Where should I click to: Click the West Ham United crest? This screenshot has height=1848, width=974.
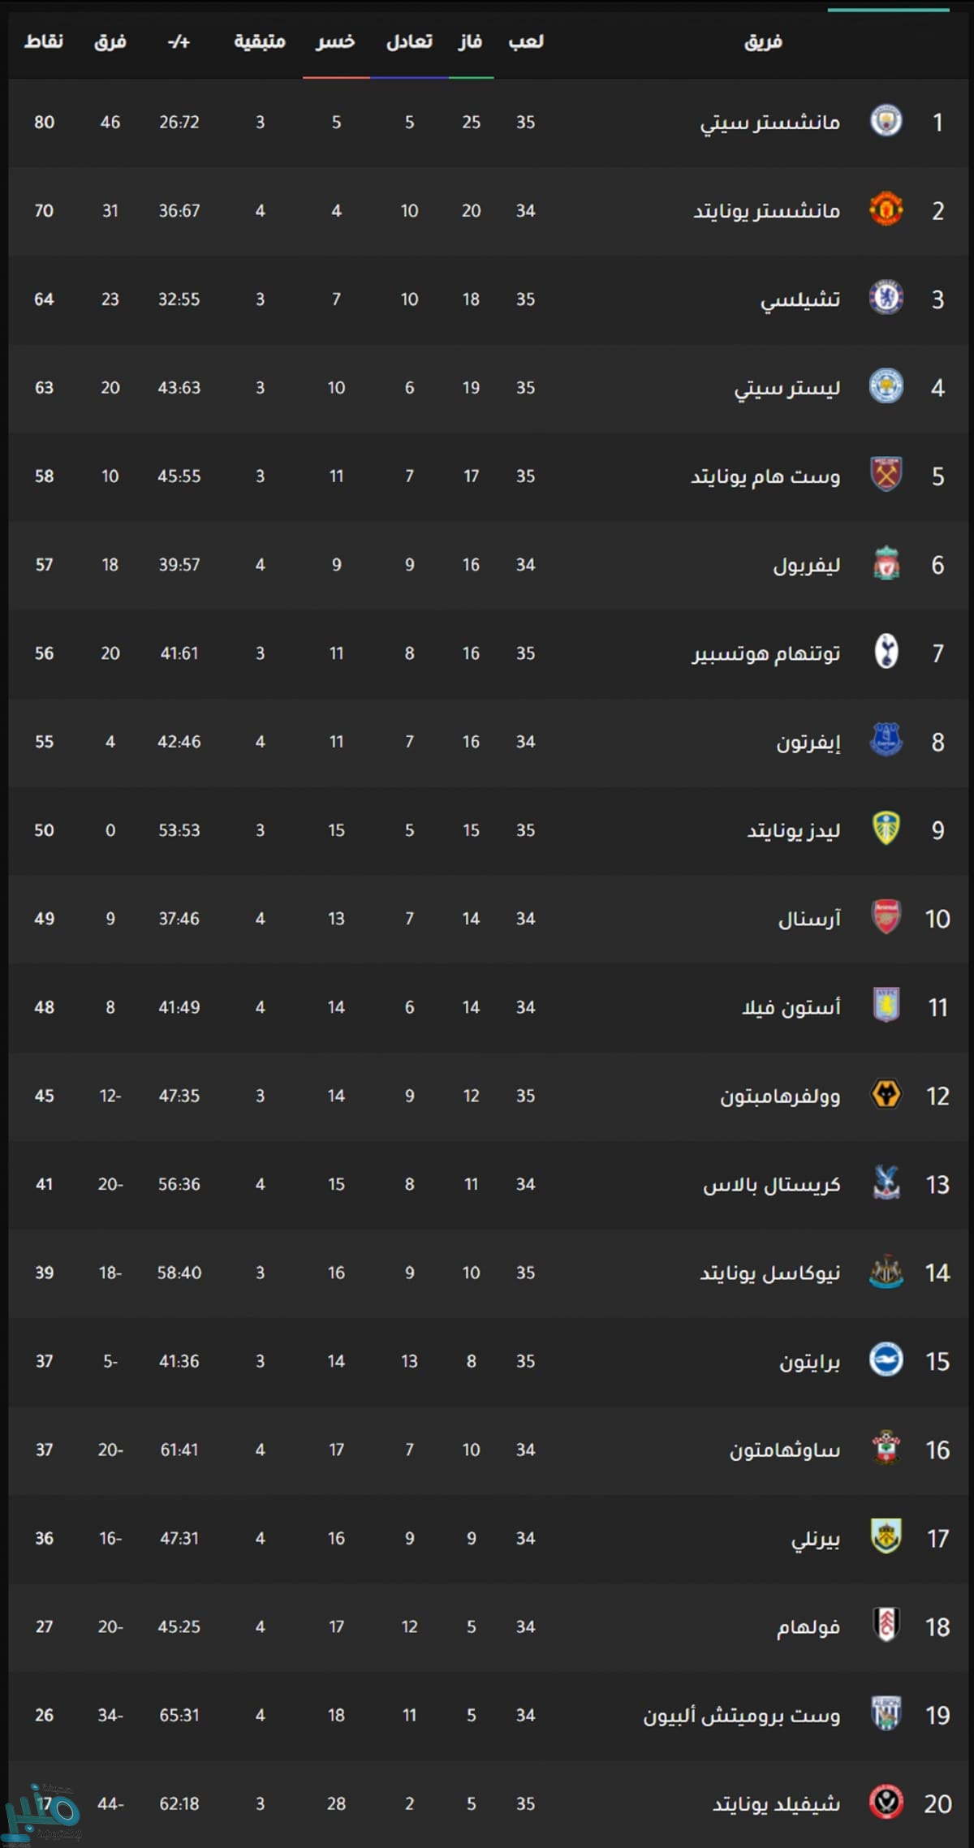(x=886, y=476)
